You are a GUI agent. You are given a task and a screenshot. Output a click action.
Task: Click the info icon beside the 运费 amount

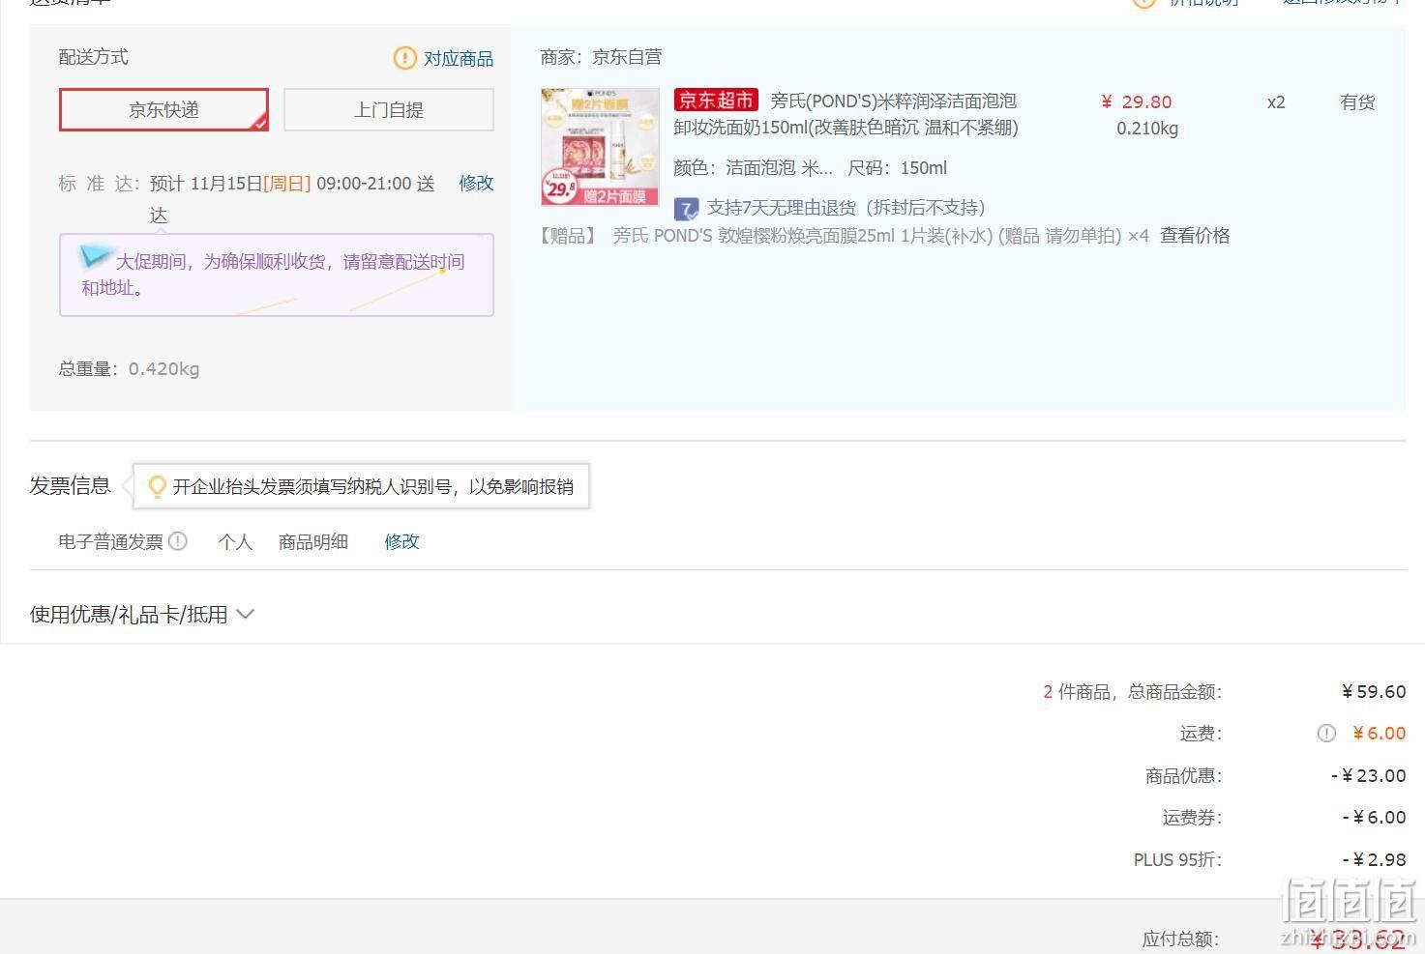click(x=1326, y=734)
